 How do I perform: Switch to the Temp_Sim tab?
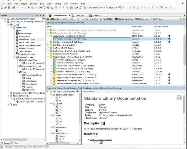click(80, 15)
